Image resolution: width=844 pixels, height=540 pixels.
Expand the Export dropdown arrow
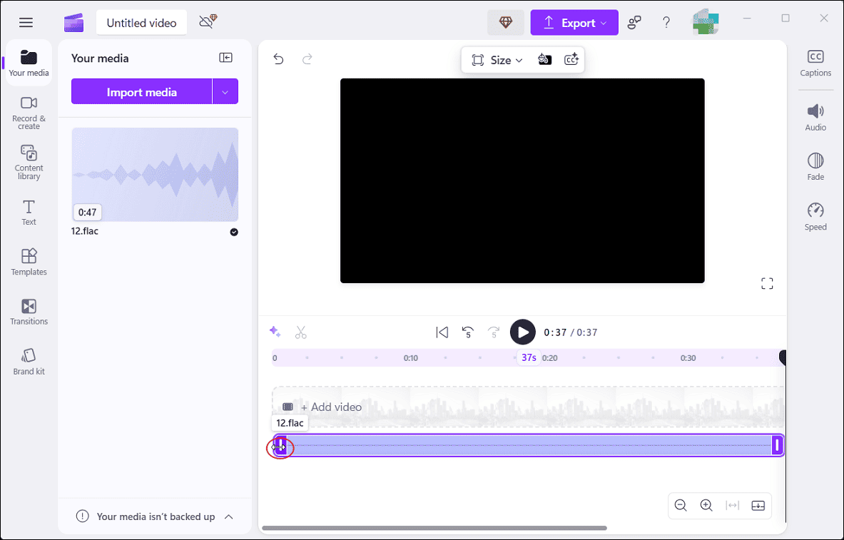tap(604, 23)
